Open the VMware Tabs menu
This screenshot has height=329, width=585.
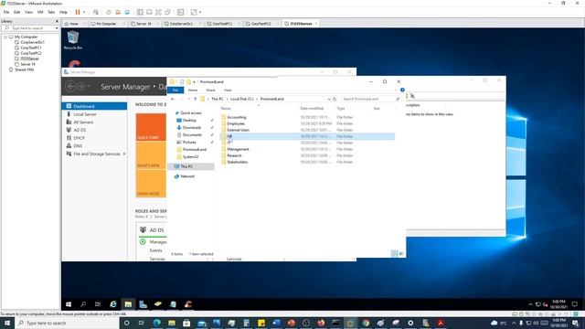click(x=51, y=12)
